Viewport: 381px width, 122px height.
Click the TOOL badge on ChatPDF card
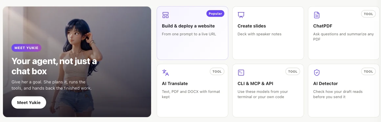pos(369,14)
